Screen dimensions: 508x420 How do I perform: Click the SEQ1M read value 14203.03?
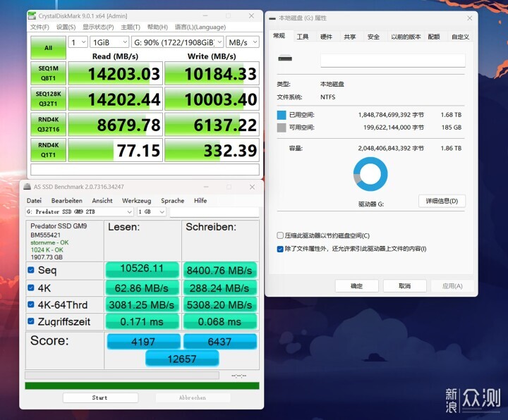click(x=115, y=73)
